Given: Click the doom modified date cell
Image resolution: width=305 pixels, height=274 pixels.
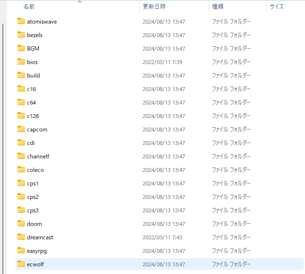Looking at the screenshot, I should [x=164, y=224].
